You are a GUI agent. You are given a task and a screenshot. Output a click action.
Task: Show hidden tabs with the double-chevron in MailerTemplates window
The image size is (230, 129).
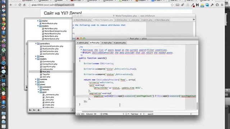click(x=194, y=19)
